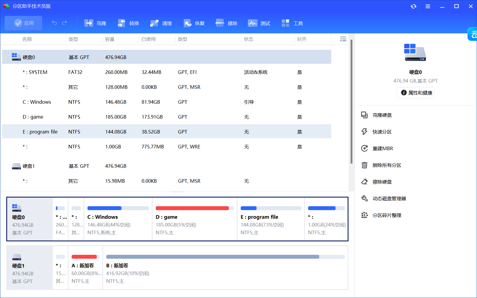477x298 pixels.
Task: Click the Convert (转换) toolbar icon
Action: (x=128, y=23)
